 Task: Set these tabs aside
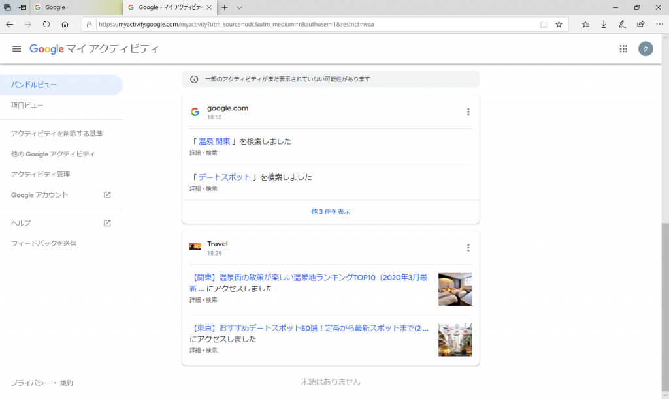(x=23, y=8)
